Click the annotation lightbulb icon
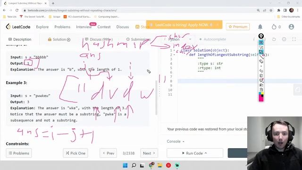Viewport: 302px width, 170px height. 261,36
